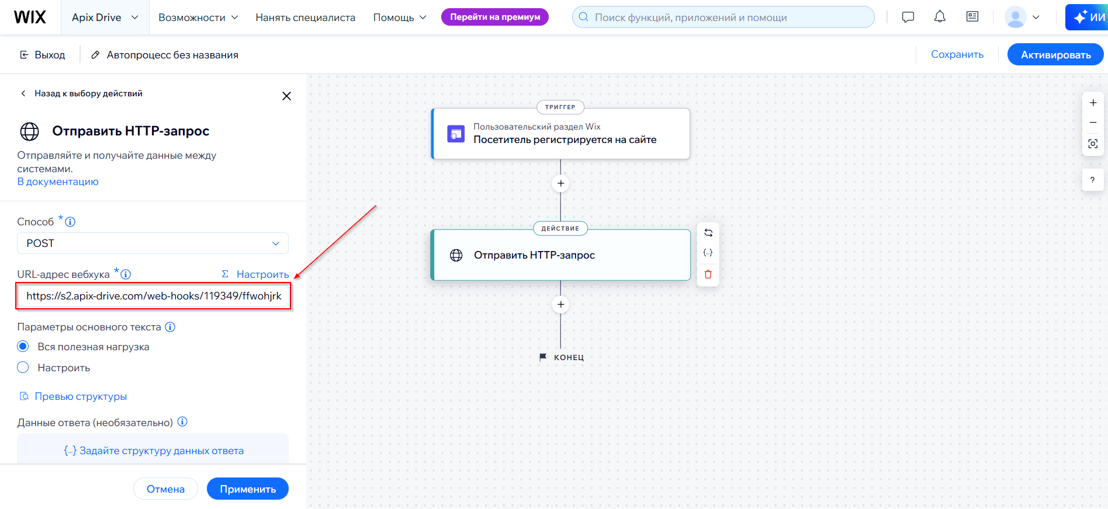
Task: Select Вся полезная нагрузка radio option
Action: click(23, 347)
